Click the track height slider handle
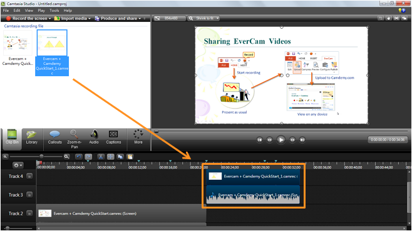The height and width of the screenshot is (231, 412). click(x=8, y=228)
